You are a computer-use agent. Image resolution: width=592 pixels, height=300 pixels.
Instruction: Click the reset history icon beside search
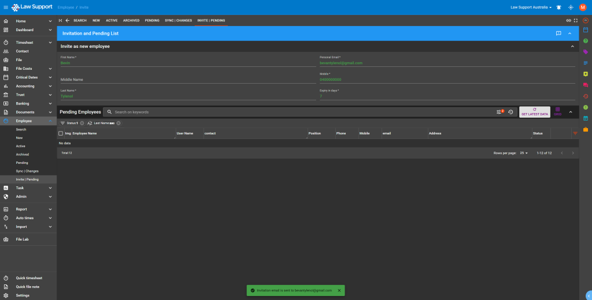point(510,112)
